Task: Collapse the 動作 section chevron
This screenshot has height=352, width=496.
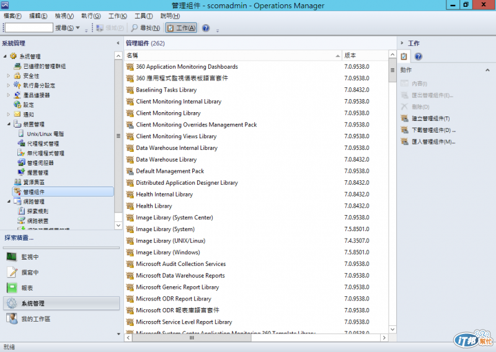Action: click(487, 70)
